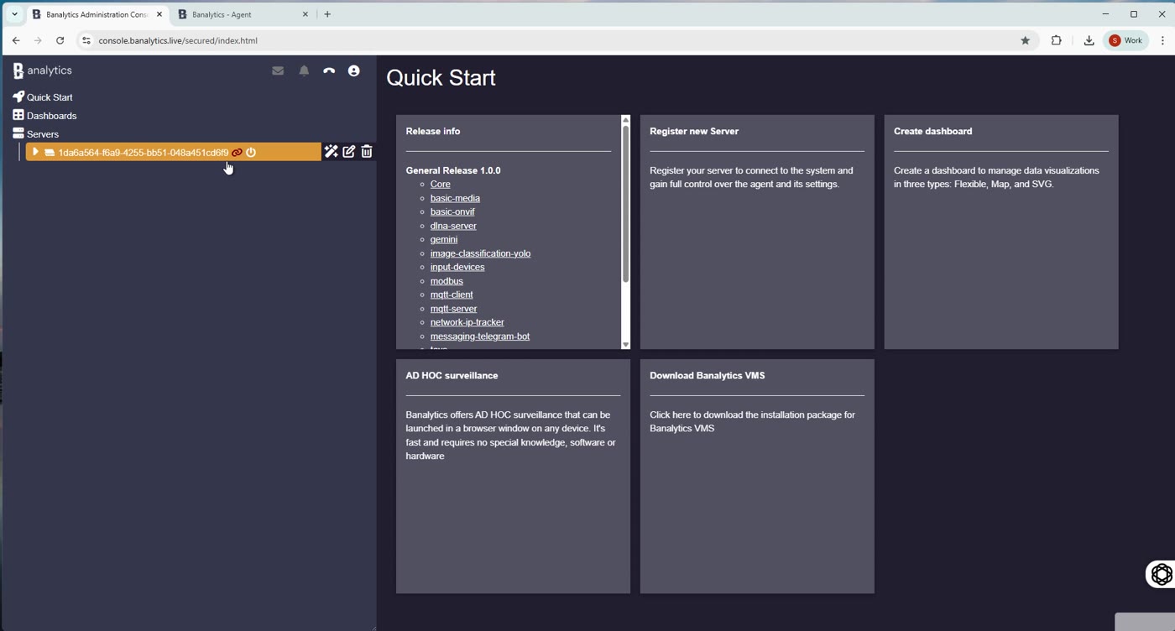Bookmark this page with the star icon
The width and height of the screenshot is (1175, 631).
(1025, 40)
